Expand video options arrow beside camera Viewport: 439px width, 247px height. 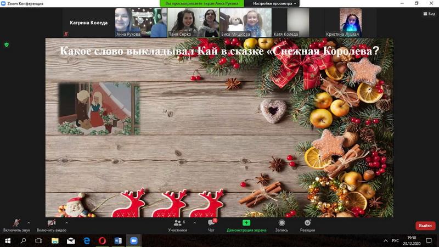66,223
